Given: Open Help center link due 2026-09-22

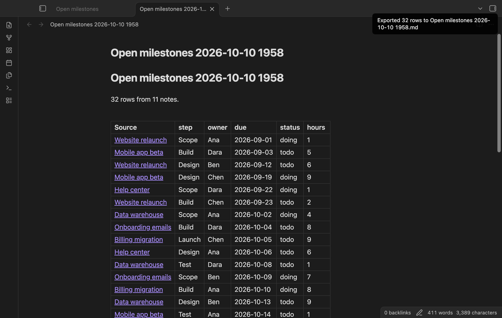Looking at the screenshot, I should click(x=132, y=190).
